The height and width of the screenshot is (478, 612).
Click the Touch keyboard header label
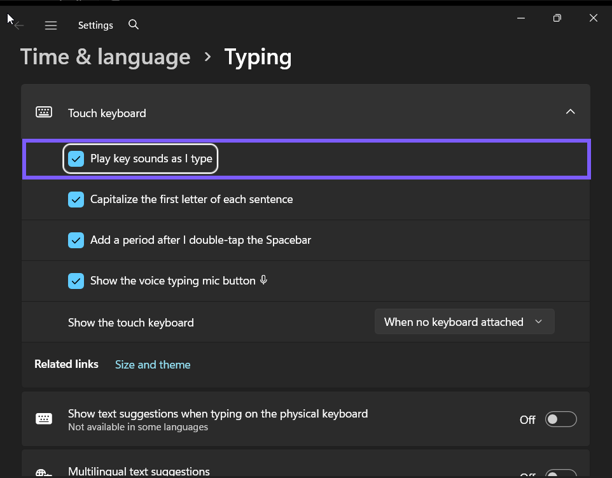coord(107,113)
